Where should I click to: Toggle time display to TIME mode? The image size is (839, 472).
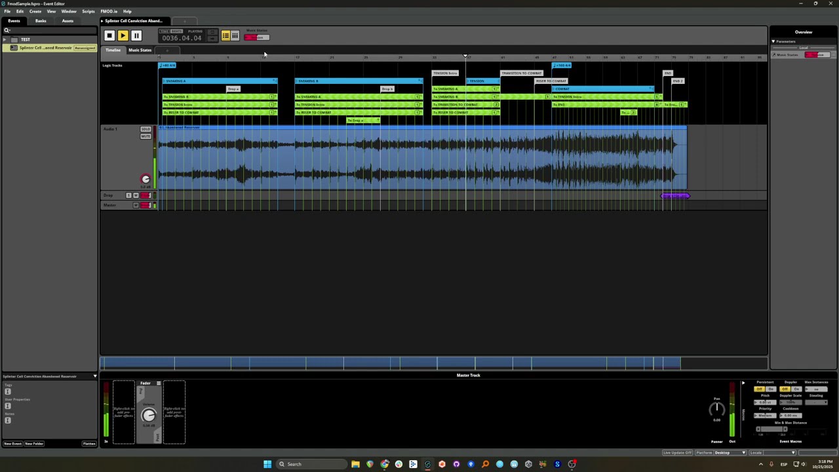point(165,31)
